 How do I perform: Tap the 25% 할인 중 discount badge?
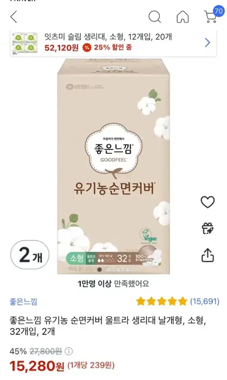(107, 47)
